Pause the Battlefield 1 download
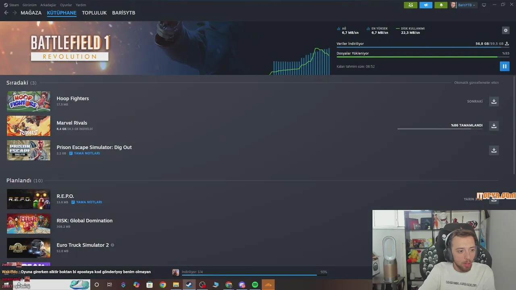Screen dimensions: 516x290 coord(504,66)
